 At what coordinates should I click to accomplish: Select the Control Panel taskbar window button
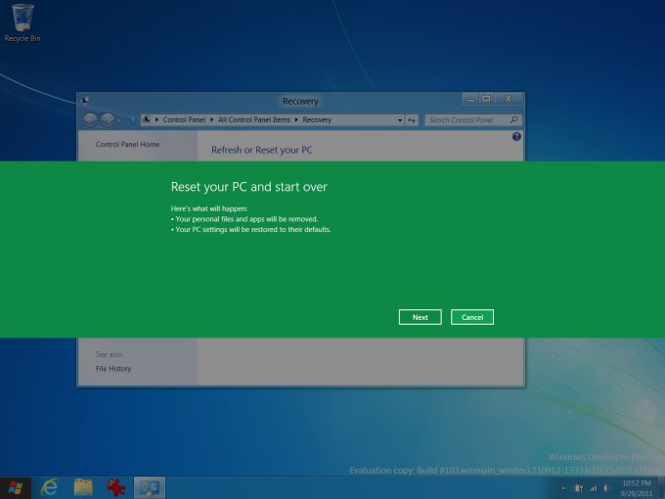click(x=150, y=487)
